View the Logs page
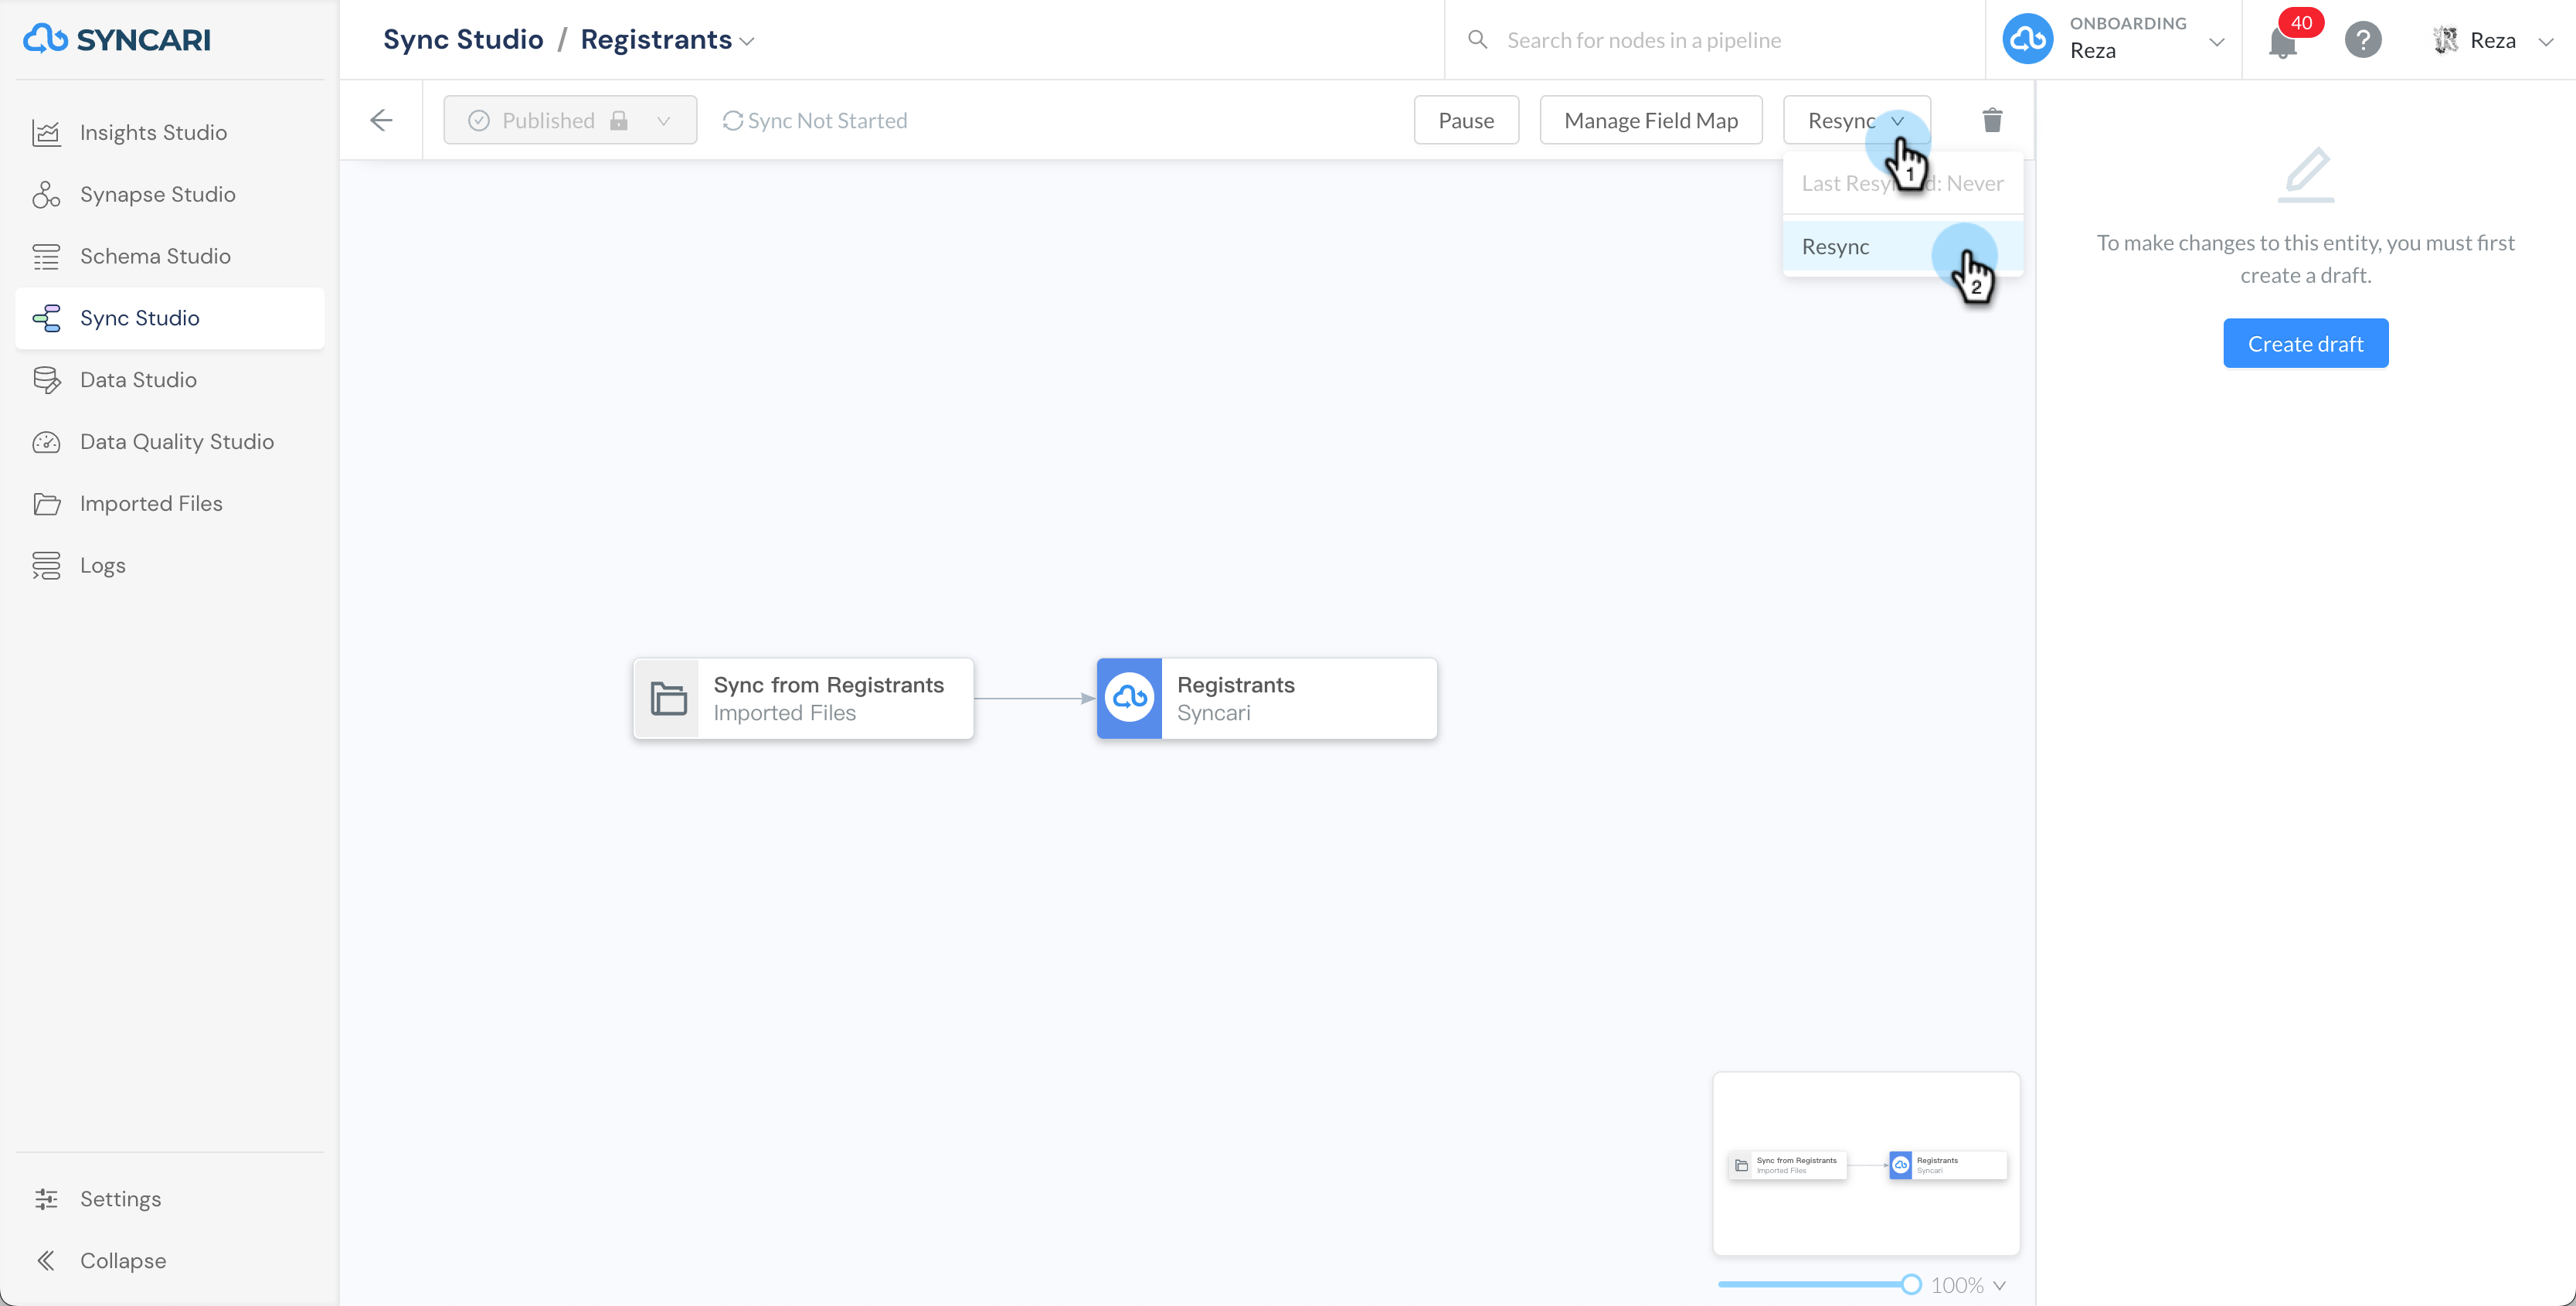 click(x=170, y=566)
